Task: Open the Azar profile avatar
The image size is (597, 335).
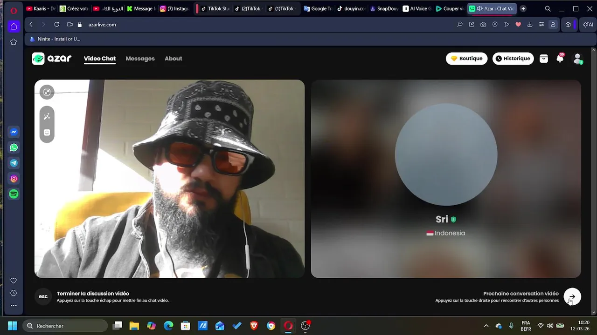Action: (577, 59)
